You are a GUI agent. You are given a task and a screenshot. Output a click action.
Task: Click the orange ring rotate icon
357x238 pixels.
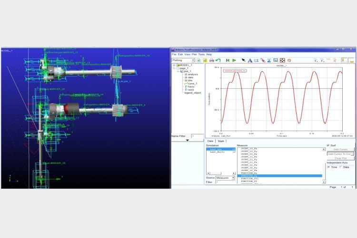289,60
